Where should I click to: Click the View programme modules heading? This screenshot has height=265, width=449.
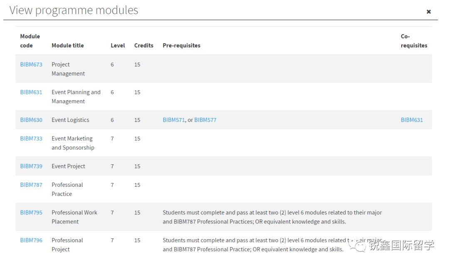74,10
